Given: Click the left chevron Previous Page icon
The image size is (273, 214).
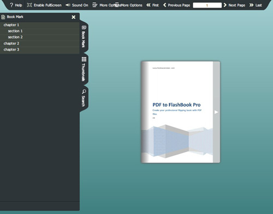Looking at the screenshot, I should 165,5.
